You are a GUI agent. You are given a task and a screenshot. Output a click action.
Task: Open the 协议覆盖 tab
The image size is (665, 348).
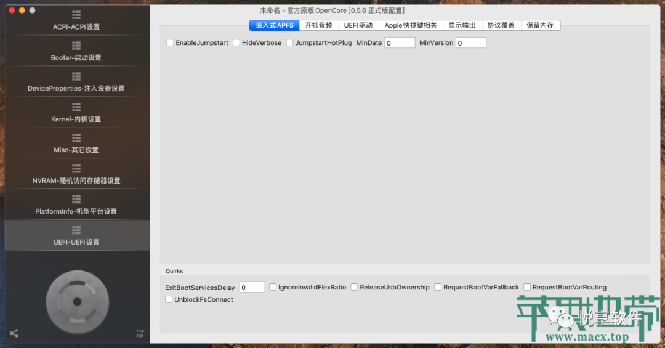coord(501,25)
